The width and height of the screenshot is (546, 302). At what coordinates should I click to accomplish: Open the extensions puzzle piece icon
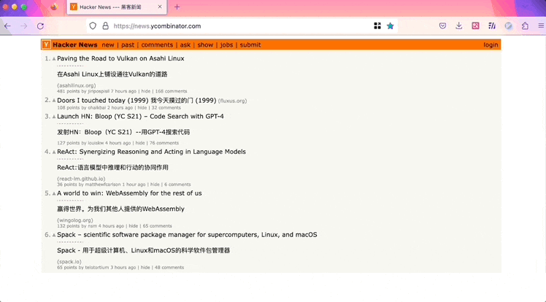[525, 26]
